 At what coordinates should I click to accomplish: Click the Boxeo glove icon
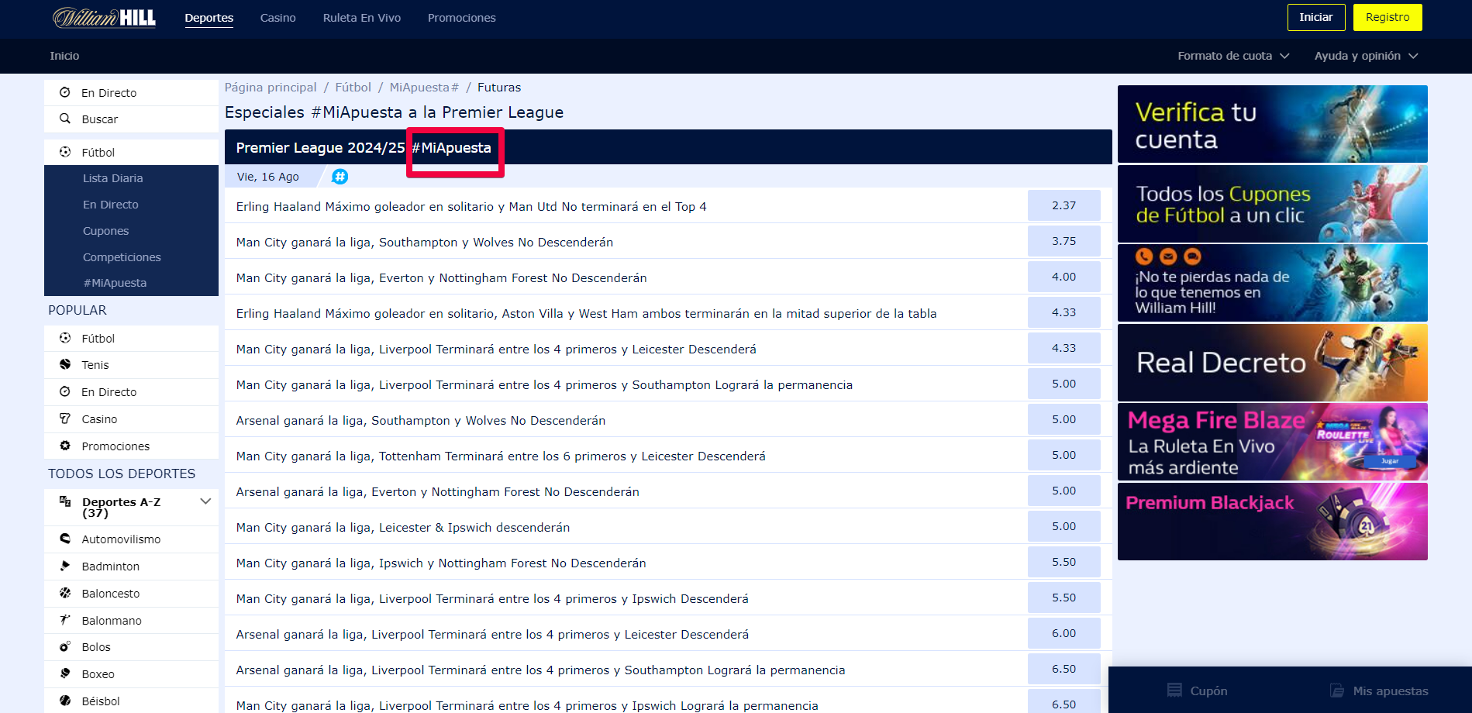65,673
